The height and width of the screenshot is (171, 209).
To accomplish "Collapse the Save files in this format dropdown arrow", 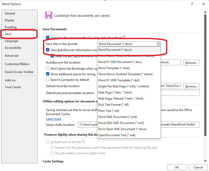I will coord(159,44).
